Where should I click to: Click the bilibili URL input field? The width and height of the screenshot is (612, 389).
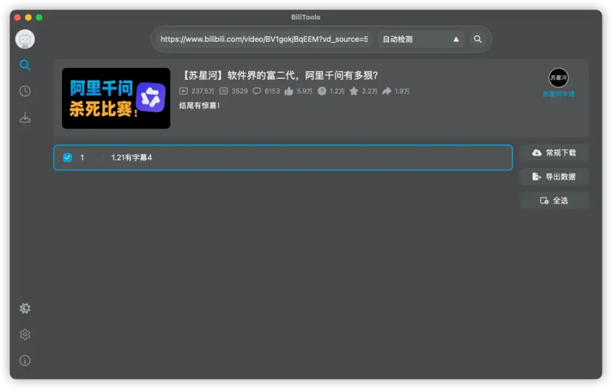pyautogui.click(x=264, y=39)
